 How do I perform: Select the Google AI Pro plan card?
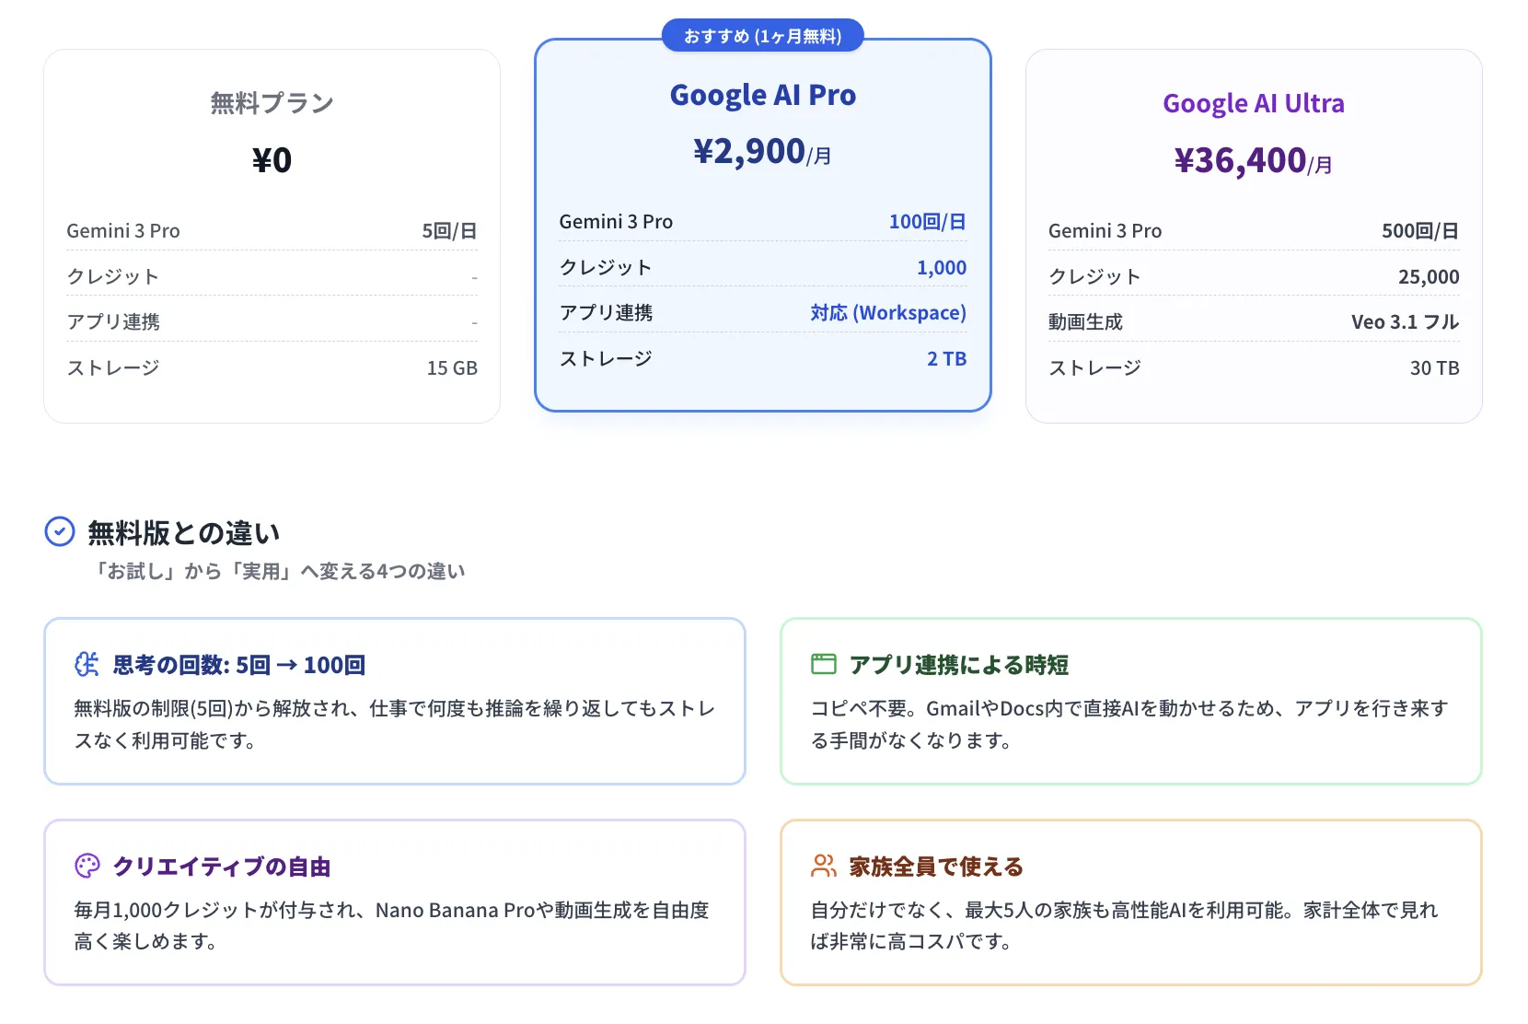click(x=762, y=226)
